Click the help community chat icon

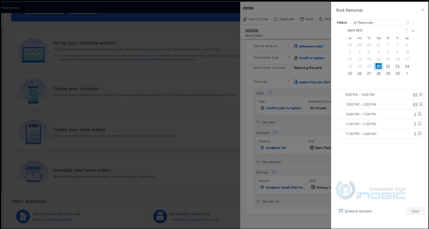(160, 217)
